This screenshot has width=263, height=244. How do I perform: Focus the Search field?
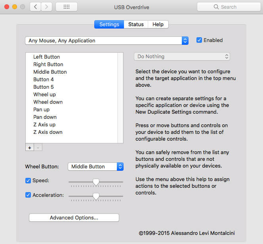[229, 7]
